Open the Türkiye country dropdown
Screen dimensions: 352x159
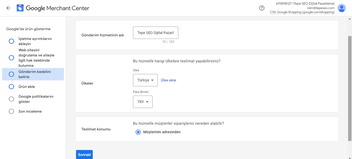[x=145, y=80]
